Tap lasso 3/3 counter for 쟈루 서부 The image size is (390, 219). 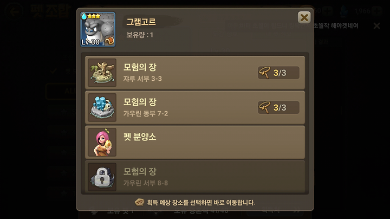(278, 73)
